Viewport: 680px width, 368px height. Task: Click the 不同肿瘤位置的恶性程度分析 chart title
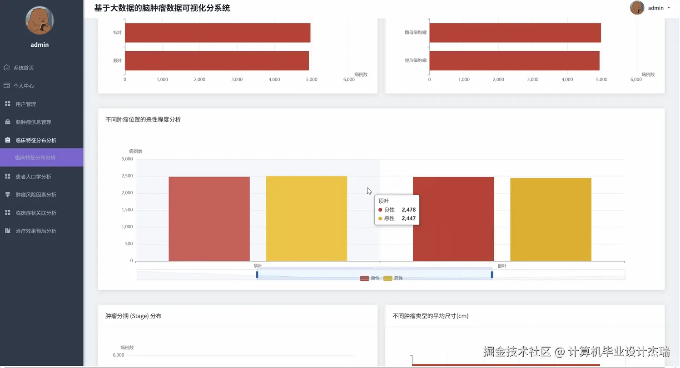tap(143, 119)
